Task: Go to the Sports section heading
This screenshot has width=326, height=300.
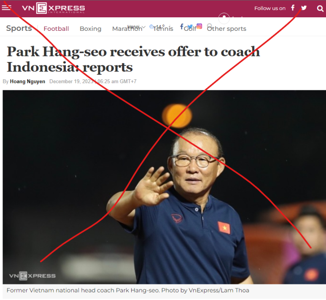Action: click(19, 28)
